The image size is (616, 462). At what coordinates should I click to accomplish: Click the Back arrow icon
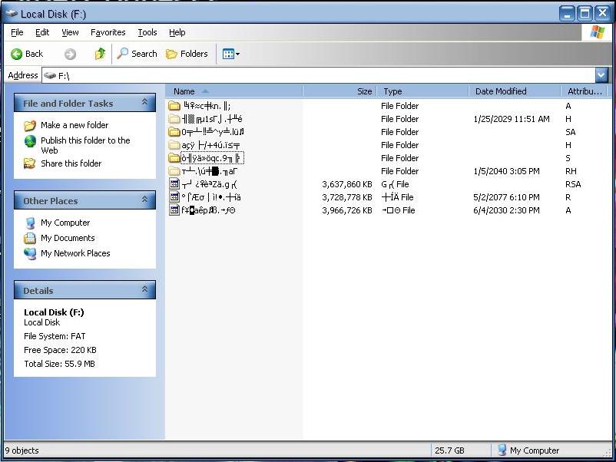click(x=16, y=54)
